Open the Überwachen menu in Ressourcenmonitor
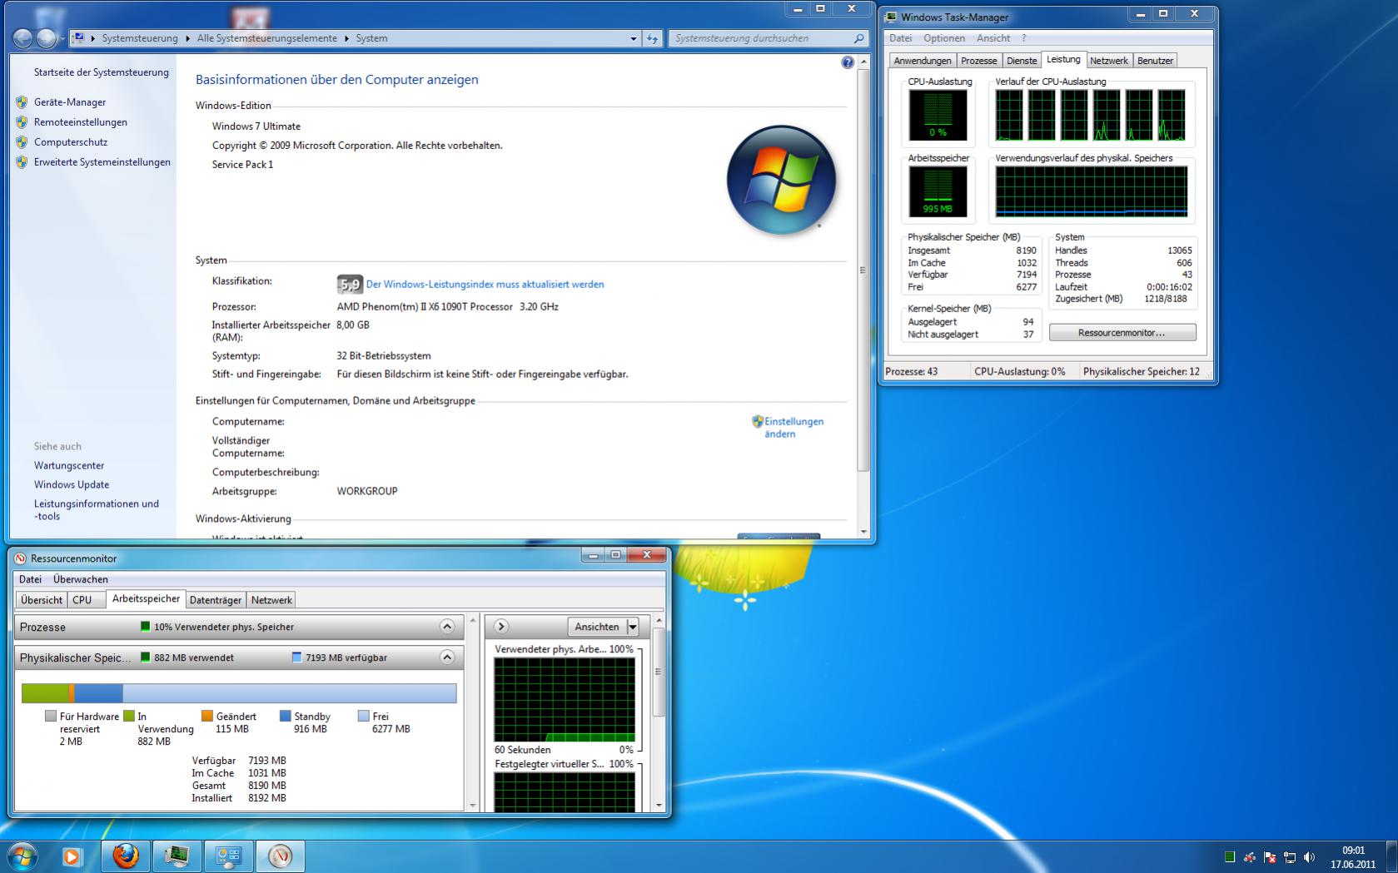The width and height of the screenshot is (1398, 873). (81, 579)
